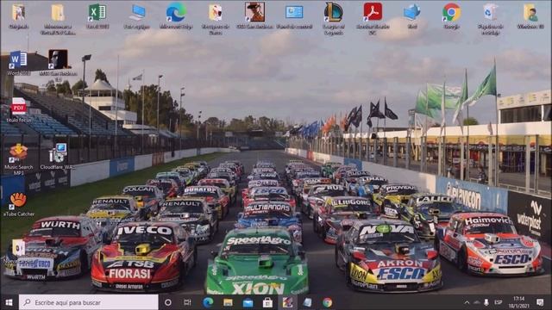The height and width of the screenshot is (310, 552).
Task: Open the Windows Start menu
Action: (x=9, y=302)
